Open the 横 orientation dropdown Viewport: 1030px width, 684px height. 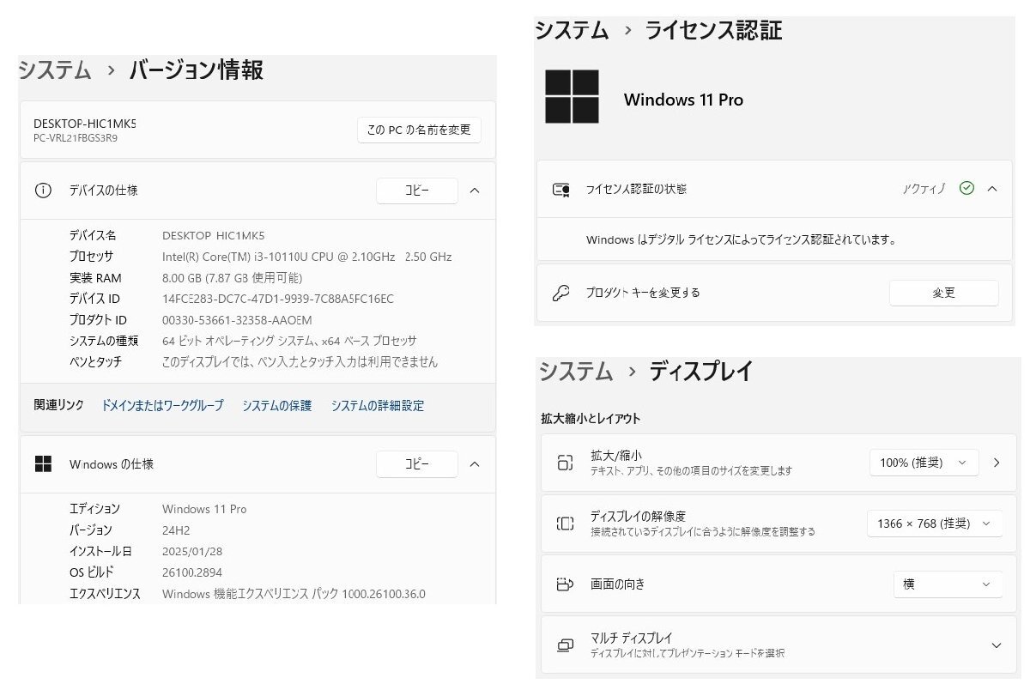pyautogui.click(x=948, y=584)
